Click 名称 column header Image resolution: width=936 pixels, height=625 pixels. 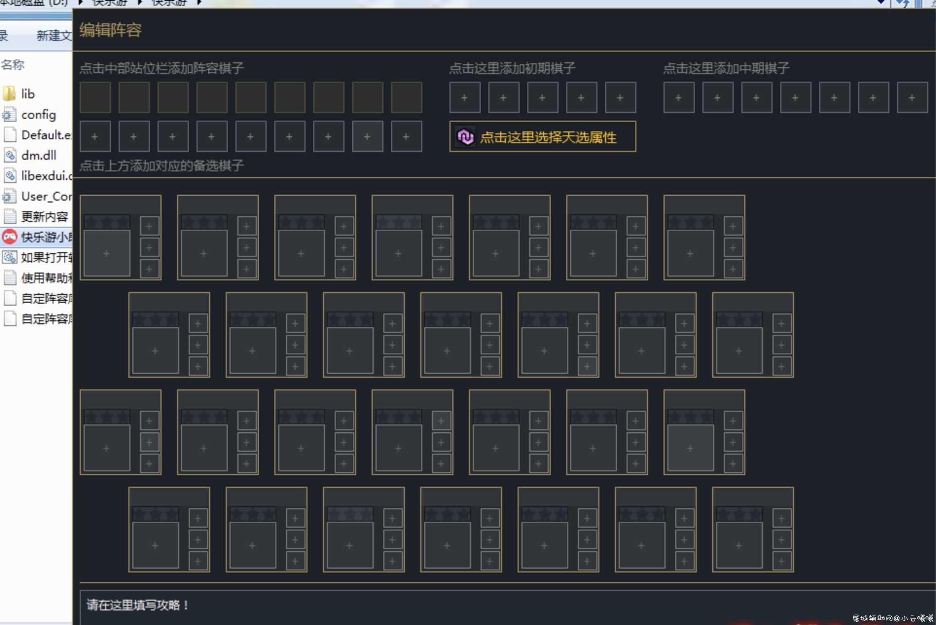pos(13,64)
